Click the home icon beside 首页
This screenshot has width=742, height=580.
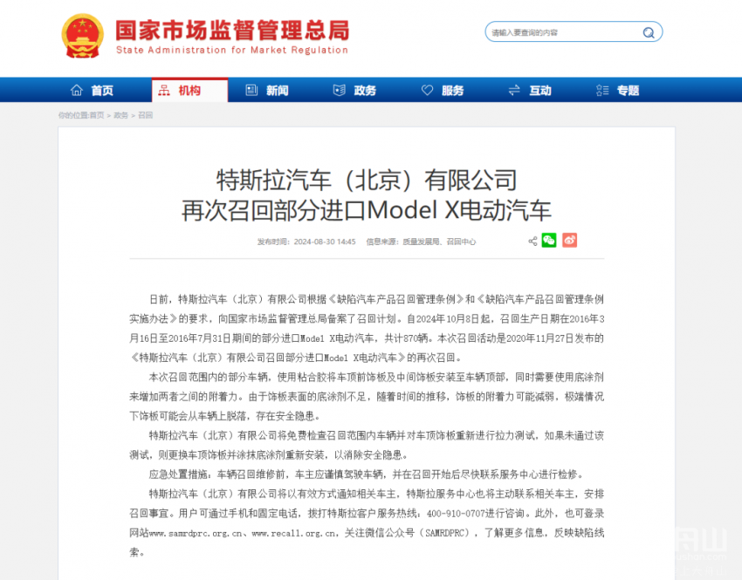coord(77,90)
